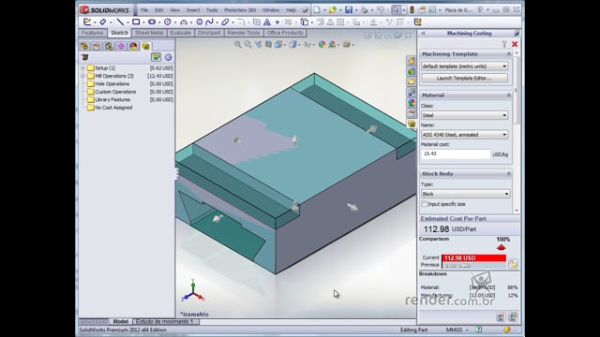Close the Machining Costing panel with red X
600x337 pixels.
coord(515,44)
